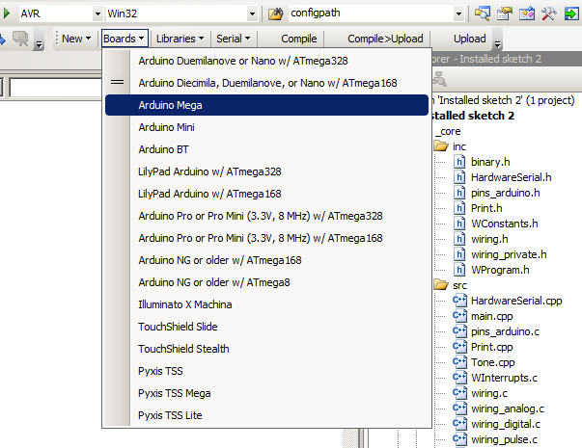This screenshot has height=448, width=582.
Task: Choose Arduino Mega board
Action: (267, 105)
